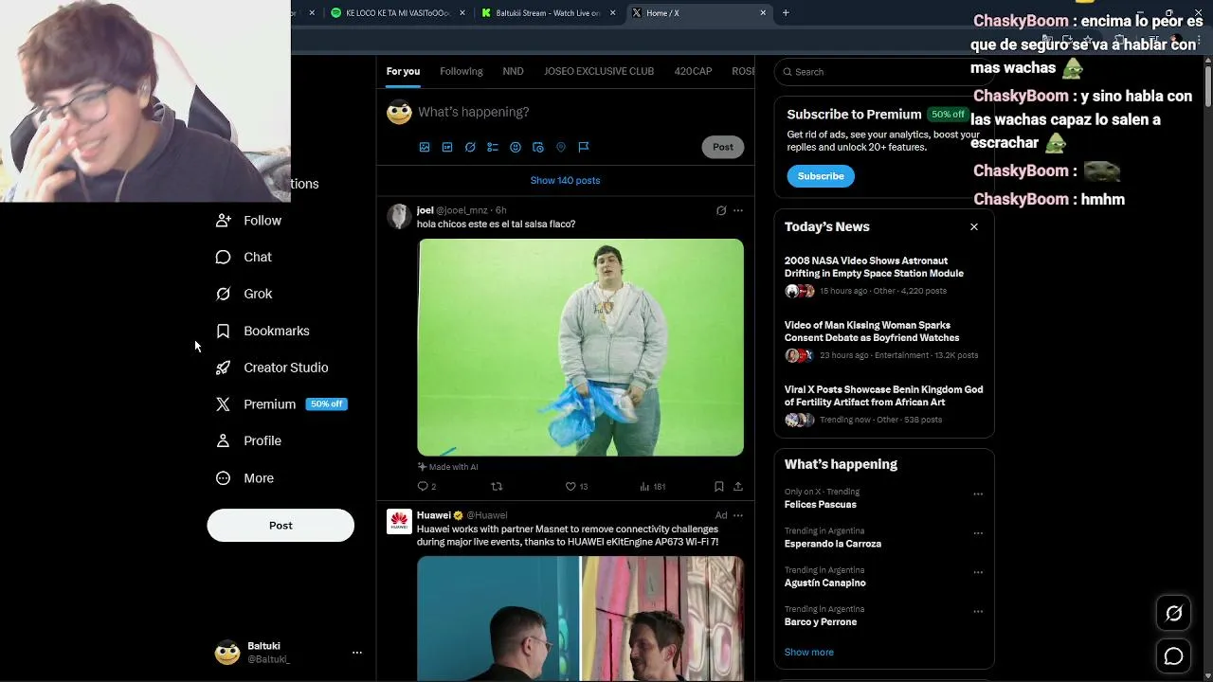The width and height of the screenshot is (1213, 682).
Task: Switch to NND tab
Action: [x=513, y=71]
